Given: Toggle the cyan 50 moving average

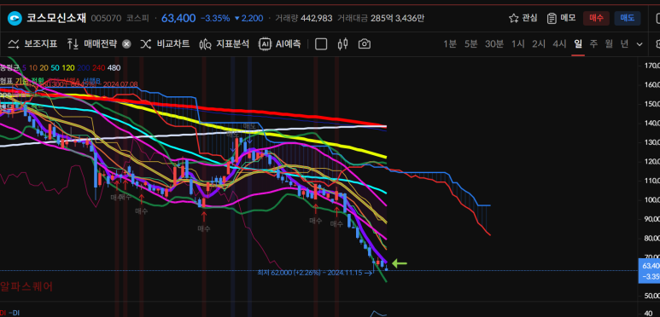Looking at the screenshot, I should click(55, 67).
